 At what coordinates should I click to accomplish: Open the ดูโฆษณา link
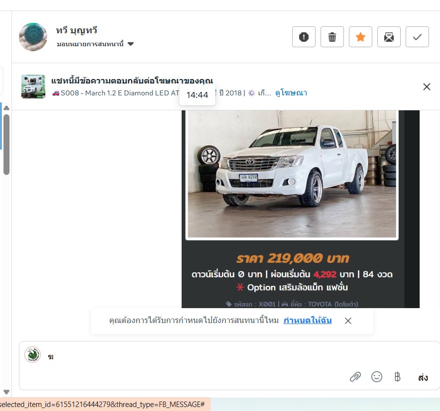tap(291, 93)
